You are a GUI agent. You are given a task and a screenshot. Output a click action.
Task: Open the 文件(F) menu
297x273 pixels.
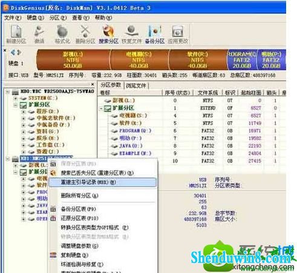click(13, 18)
